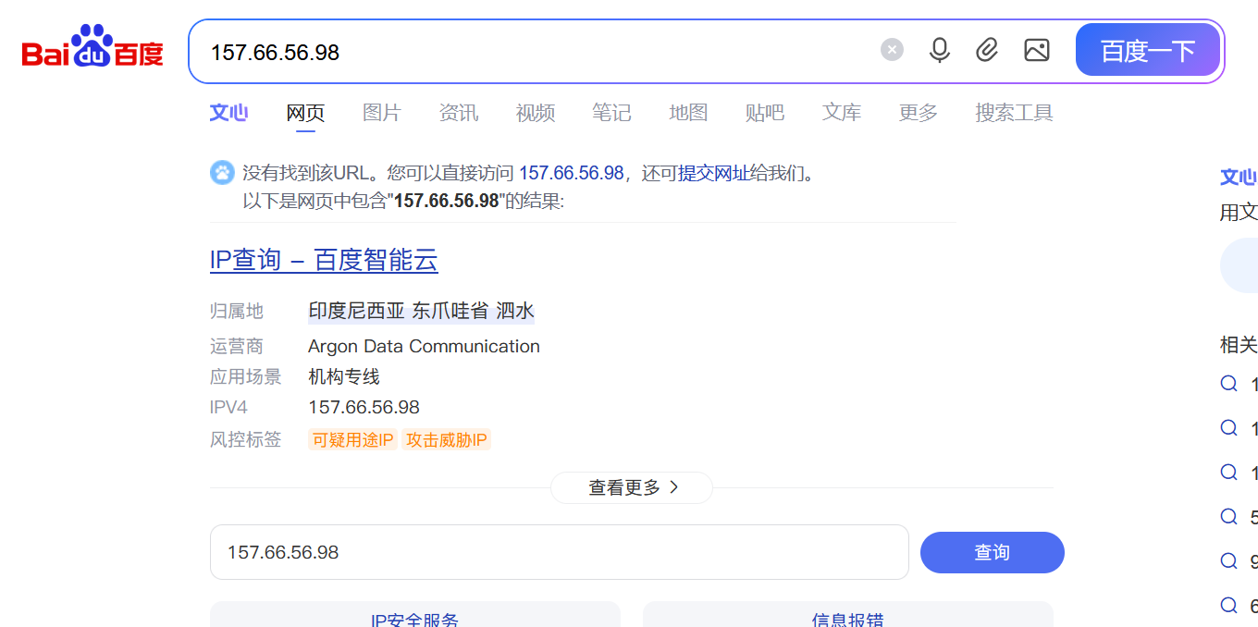Click the 查询 button to query the IP

(x=992, y=552)
